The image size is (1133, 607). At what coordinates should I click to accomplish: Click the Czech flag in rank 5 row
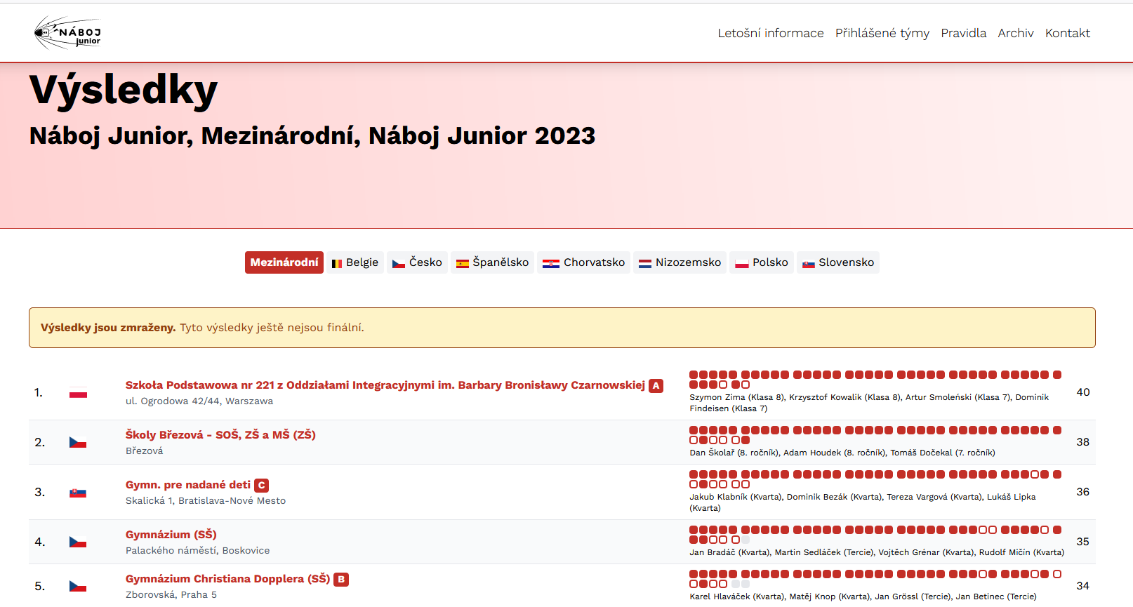(x=78, y=587)
